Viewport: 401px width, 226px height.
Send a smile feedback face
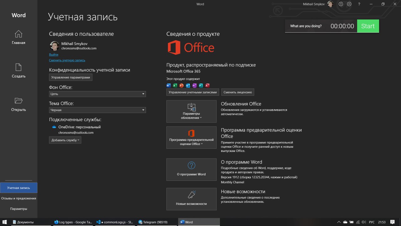pos(341,4)
